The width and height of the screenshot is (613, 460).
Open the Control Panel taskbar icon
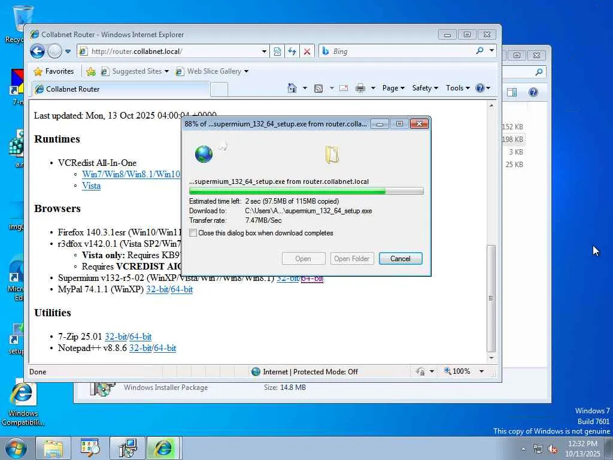coord(90,448)
